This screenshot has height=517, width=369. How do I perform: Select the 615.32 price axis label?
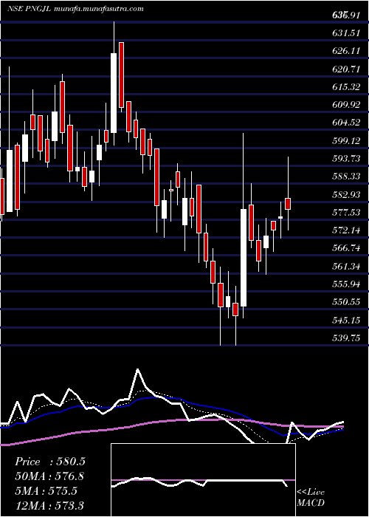[x=346, y=87]
